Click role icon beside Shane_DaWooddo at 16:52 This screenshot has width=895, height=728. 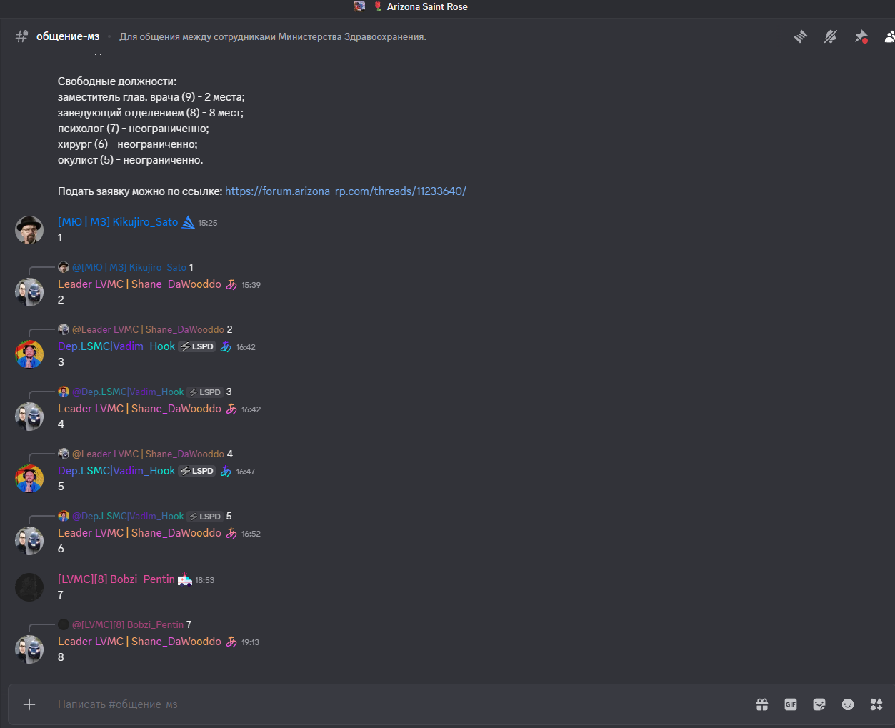pos(231,533)
